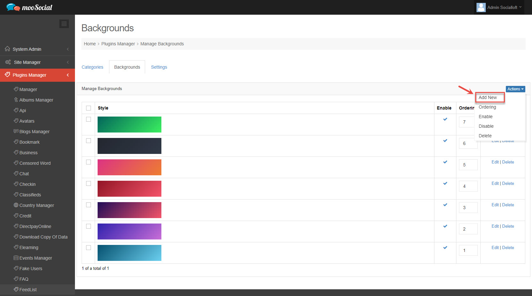
Task: Click the Classifieds plugin icon
Action: pyautogui.click(x=16, y=194)
